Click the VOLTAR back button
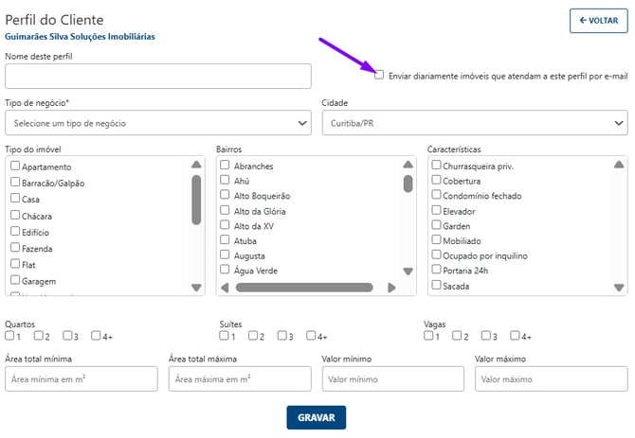635x438 pixels. (598, 20)
